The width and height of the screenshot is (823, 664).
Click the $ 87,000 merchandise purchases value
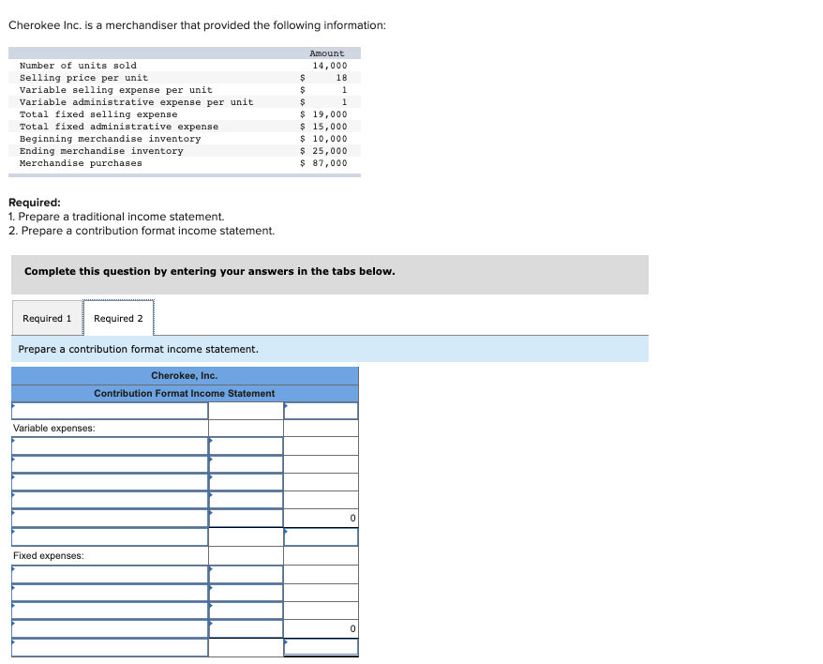point(323,163)
